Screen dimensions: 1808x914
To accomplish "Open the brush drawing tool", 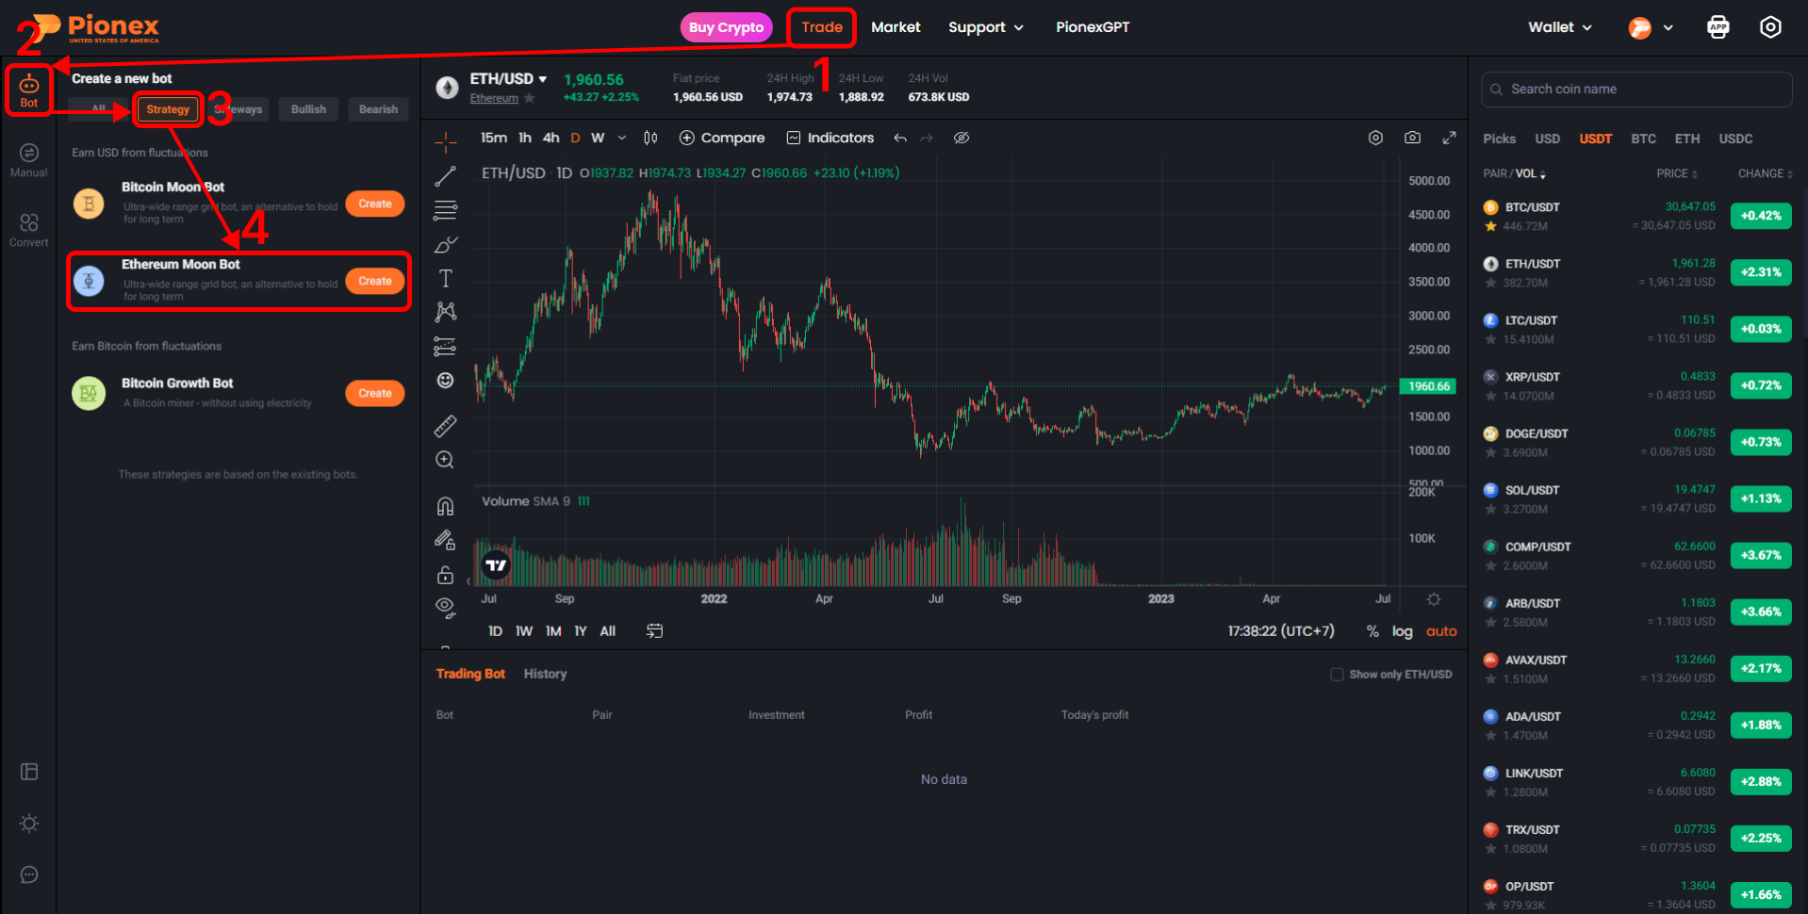I will 445,244.
